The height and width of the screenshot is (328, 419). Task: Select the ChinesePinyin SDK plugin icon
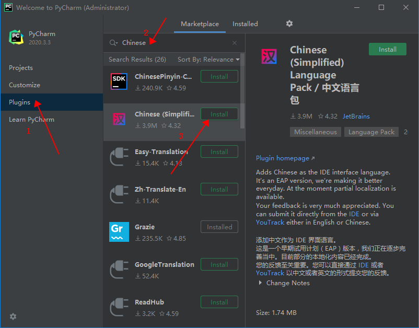pyautogui.click(x=119, y=81)
